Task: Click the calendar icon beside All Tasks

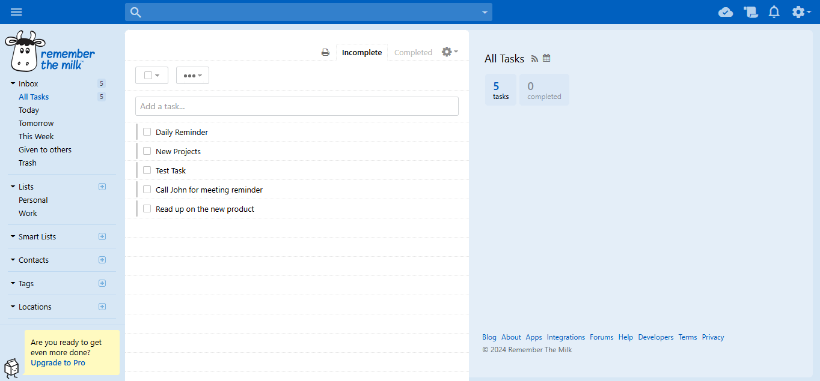Action: point(546,58)
